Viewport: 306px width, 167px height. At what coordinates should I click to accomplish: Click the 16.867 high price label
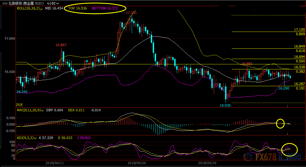(x=61, y=45)
